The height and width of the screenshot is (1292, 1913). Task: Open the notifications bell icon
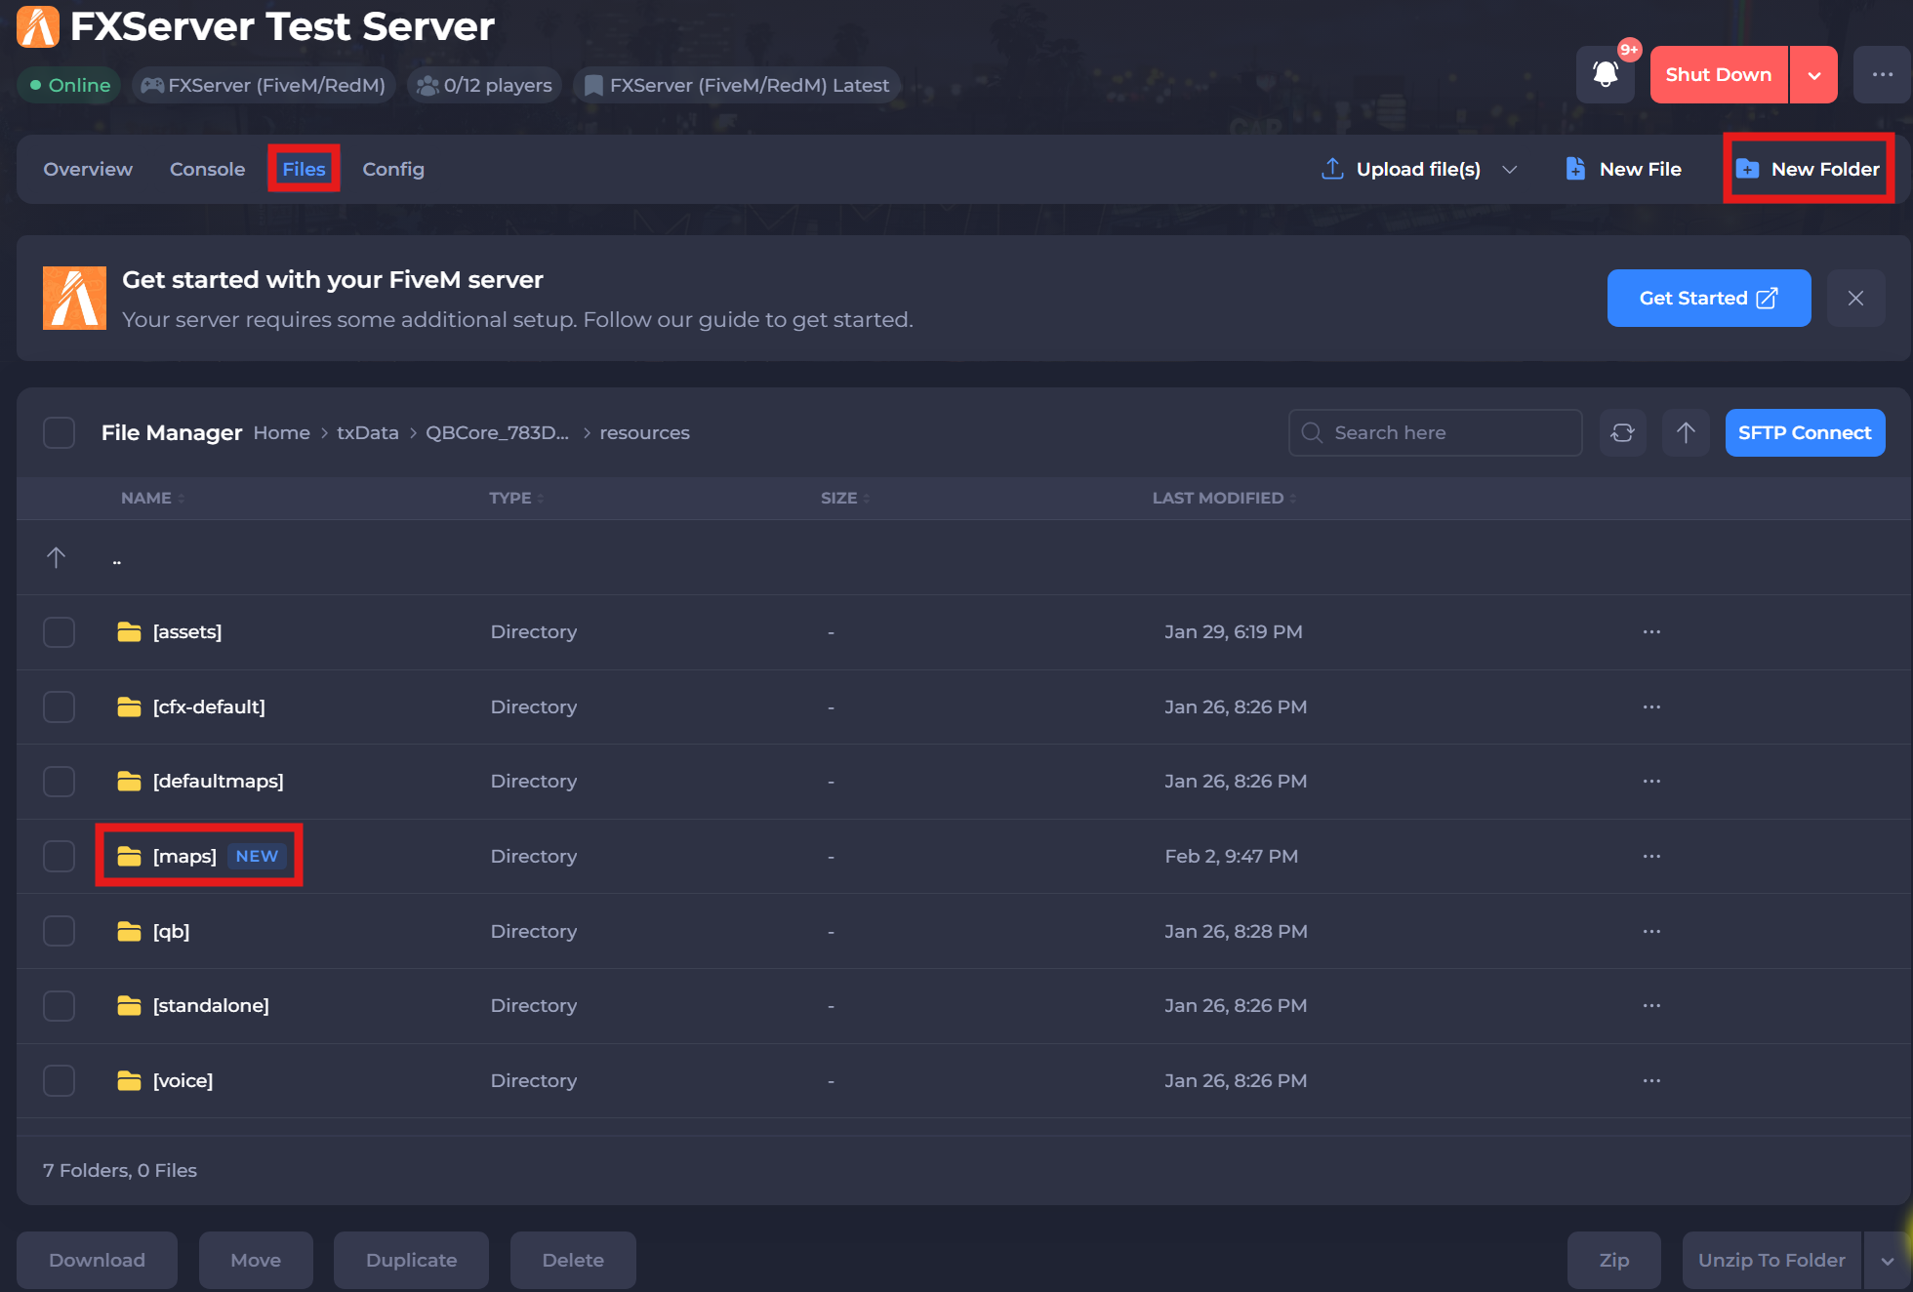[x=1605, y=74]
